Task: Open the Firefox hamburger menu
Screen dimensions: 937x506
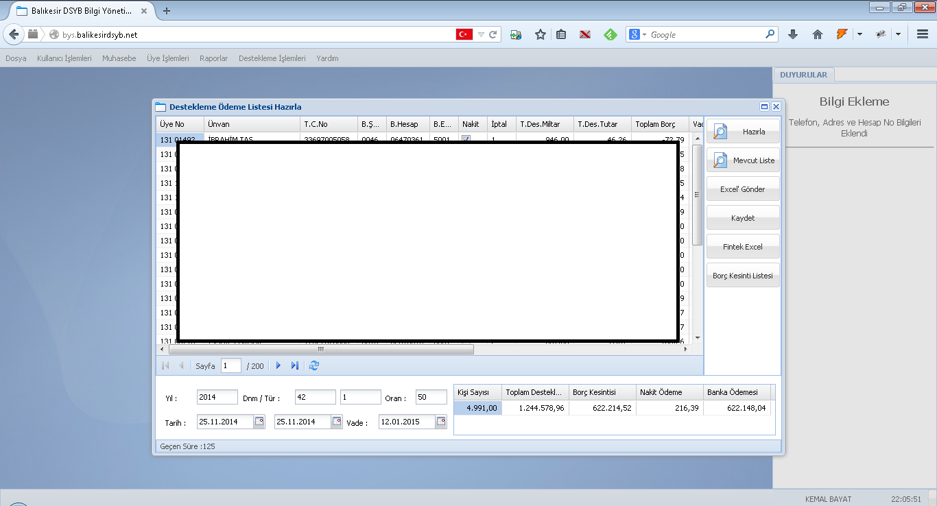Action: pyautogui.click(x=923, y=34)
